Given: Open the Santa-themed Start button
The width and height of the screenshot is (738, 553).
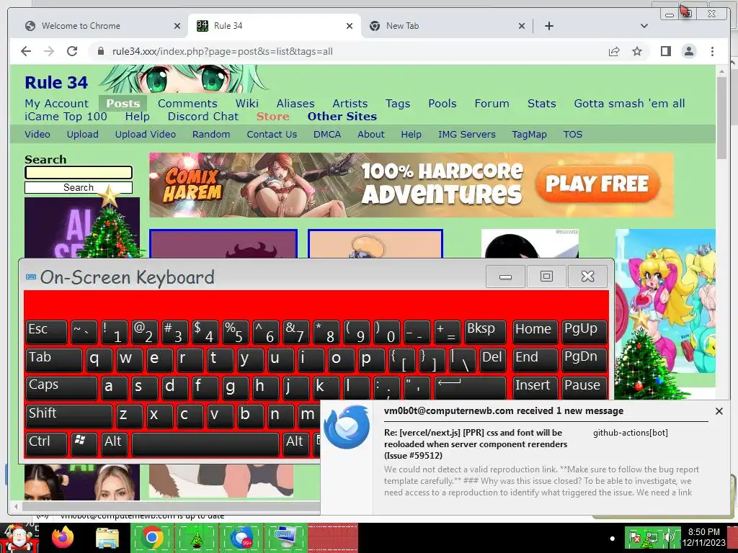Looking at the screenshot, I should [x=19, y=538].
